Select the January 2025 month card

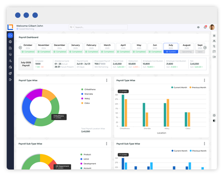tap(75, 48)
